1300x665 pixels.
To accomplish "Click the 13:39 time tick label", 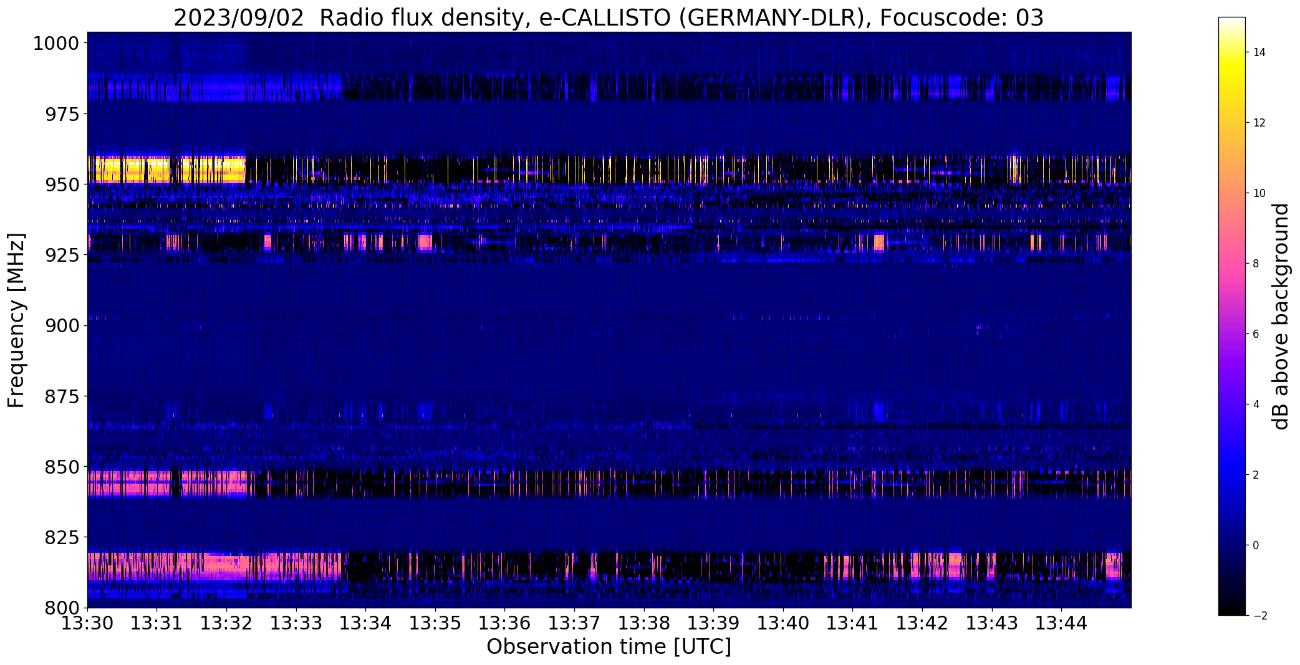I will coord(714,623).
